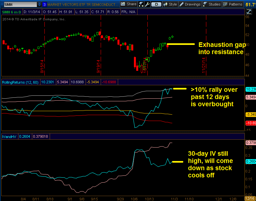
Task: Click the IVandHV study label
Action: pos(9,136)
